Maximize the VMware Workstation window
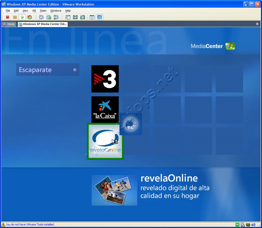Screen dimensions: 262x228 pyautogui.click(x=252, y=4)
